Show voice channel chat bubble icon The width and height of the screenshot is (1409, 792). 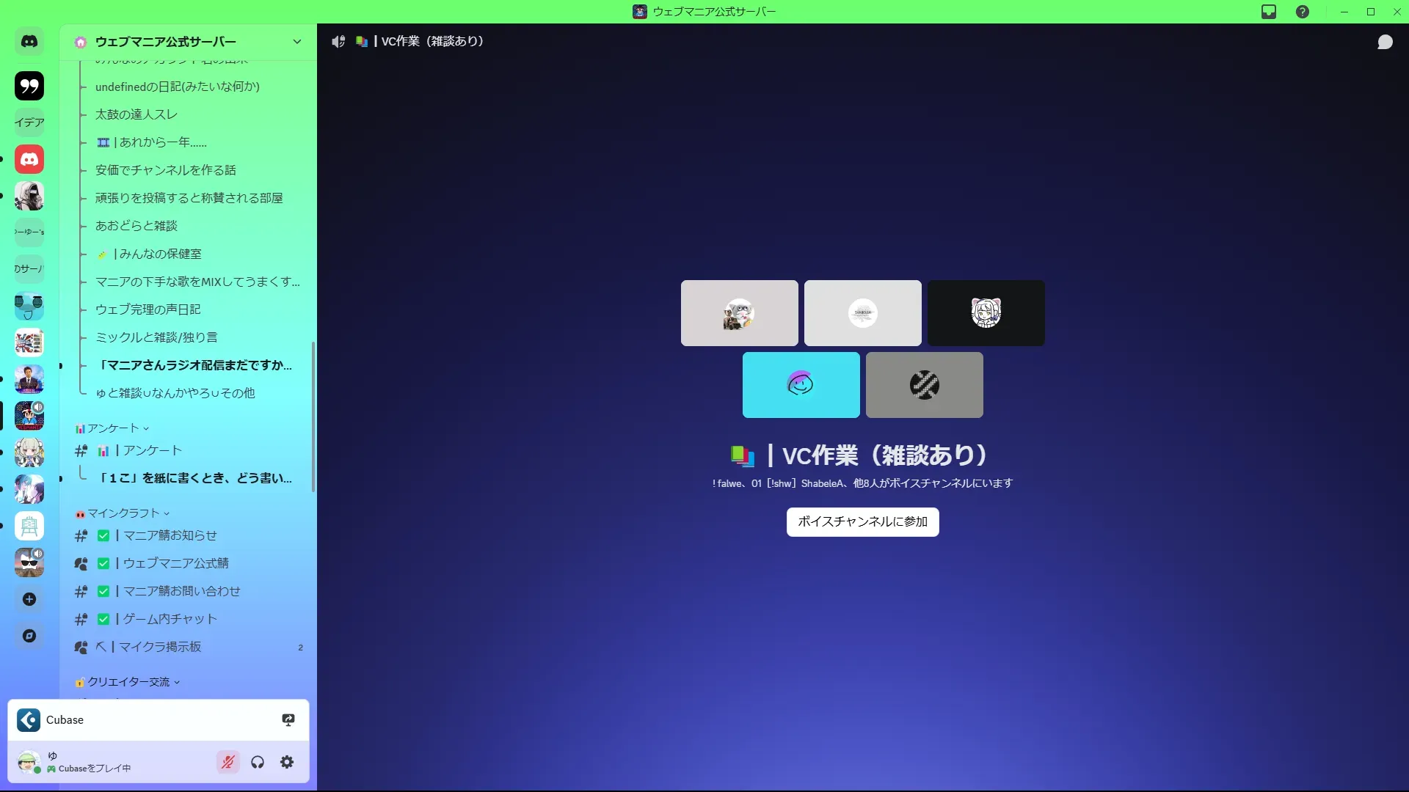click(x=1385, y=42)
